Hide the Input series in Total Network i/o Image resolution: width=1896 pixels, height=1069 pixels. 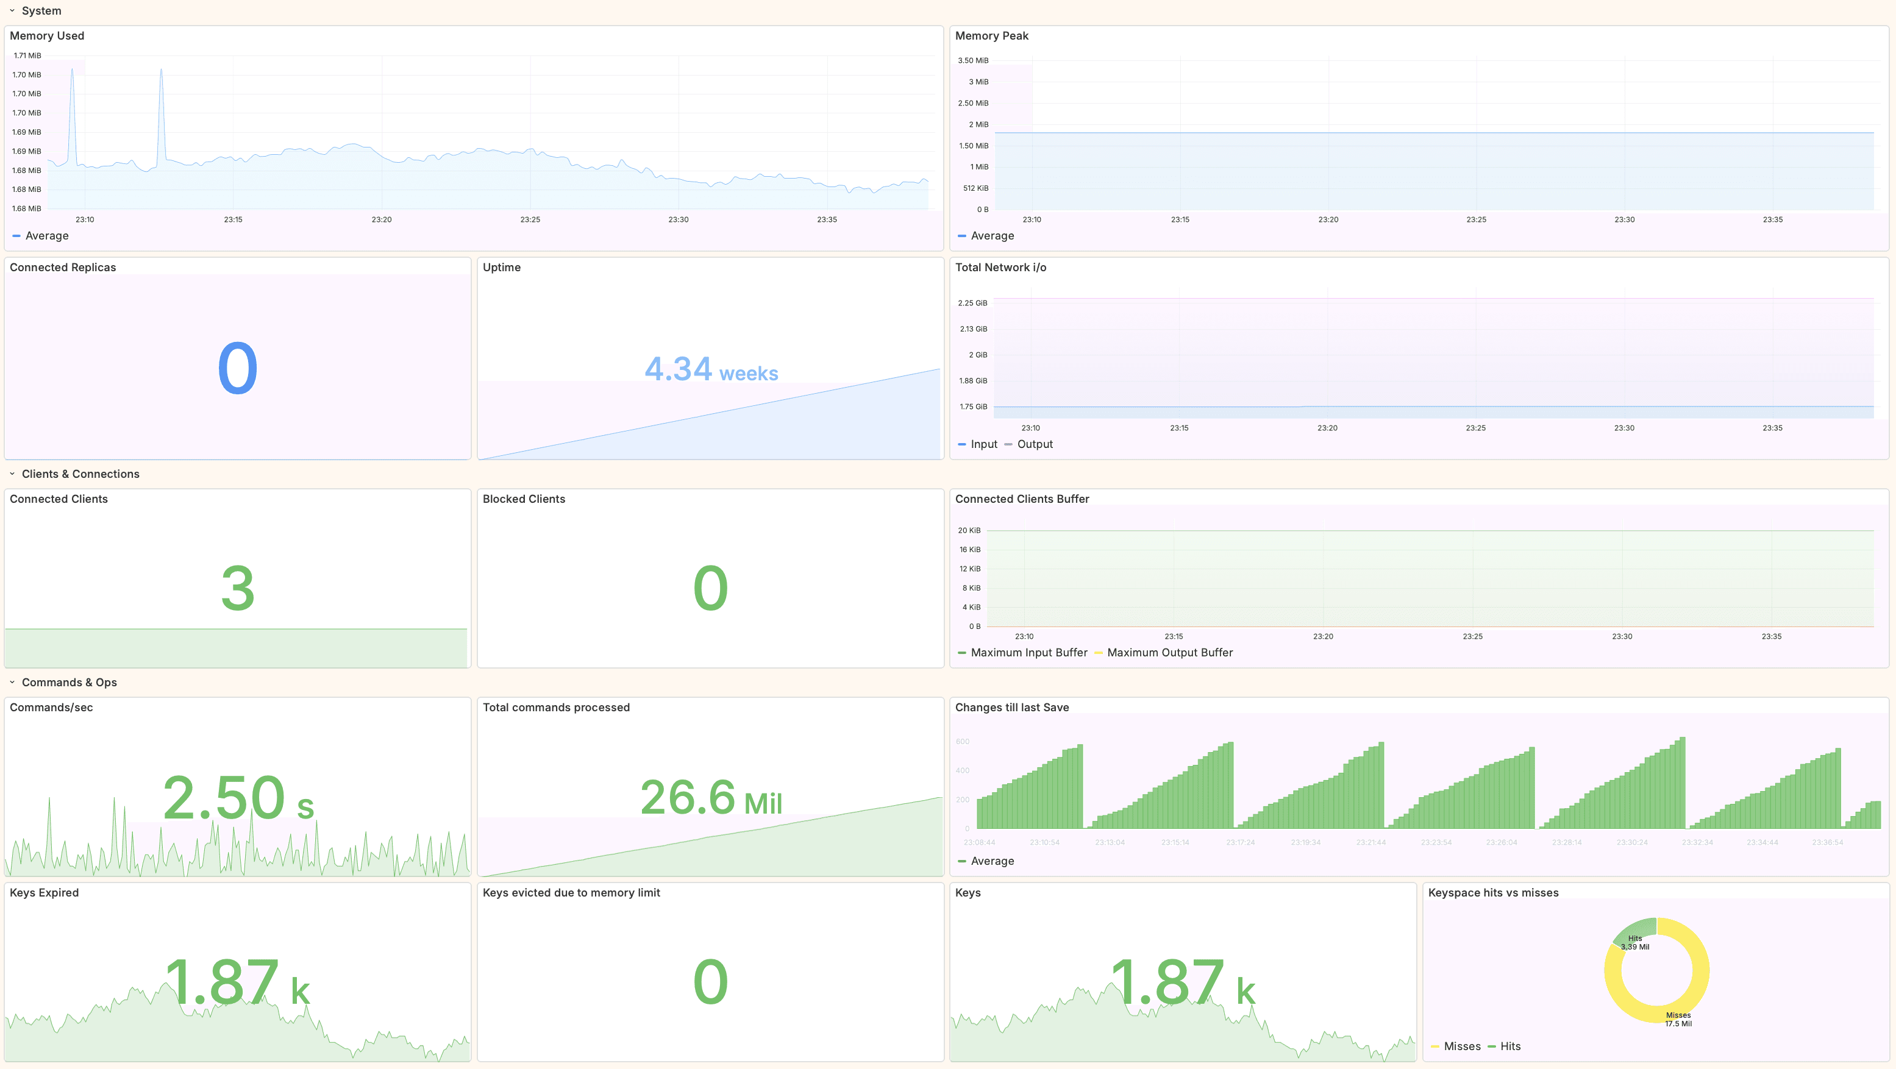coord(983,444)
